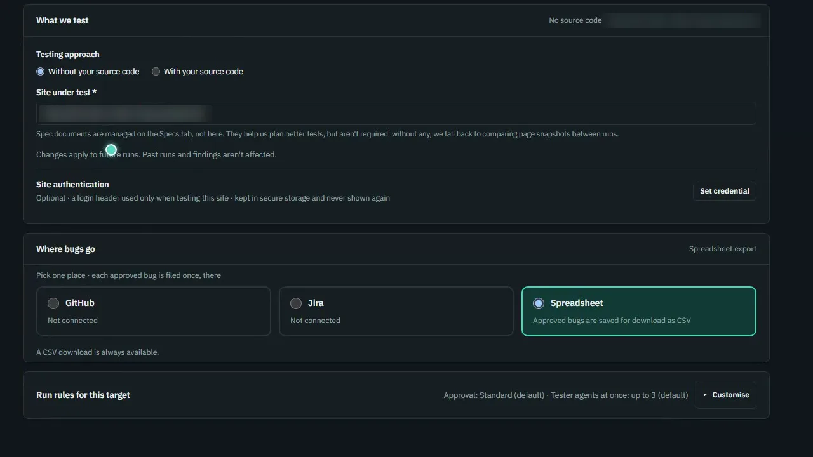Click the Spec documents help text
813x457 pixels.
[x=328, y=134]
